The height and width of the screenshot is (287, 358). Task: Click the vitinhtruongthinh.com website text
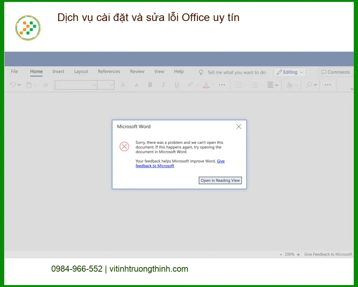149,269
